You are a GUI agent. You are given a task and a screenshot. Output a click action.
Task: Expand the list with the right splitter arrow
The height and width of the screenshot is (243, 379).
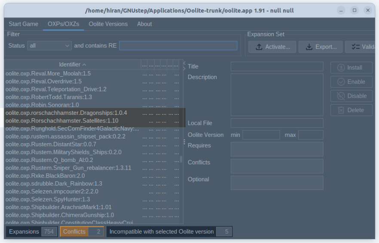[184, 69]
